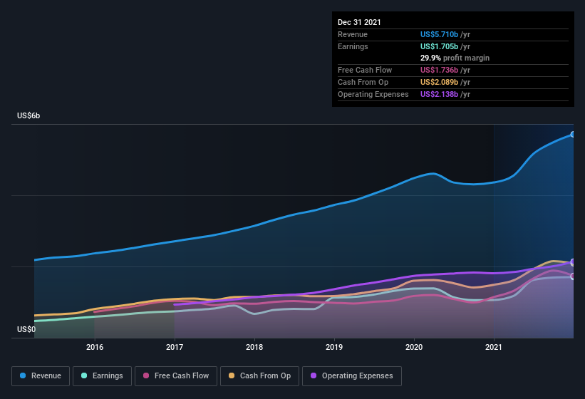Image resolution: width=585 pixels, height=399 pixels.
Task: Click the 2019 year label on axis
Action: tap(334, 347)
